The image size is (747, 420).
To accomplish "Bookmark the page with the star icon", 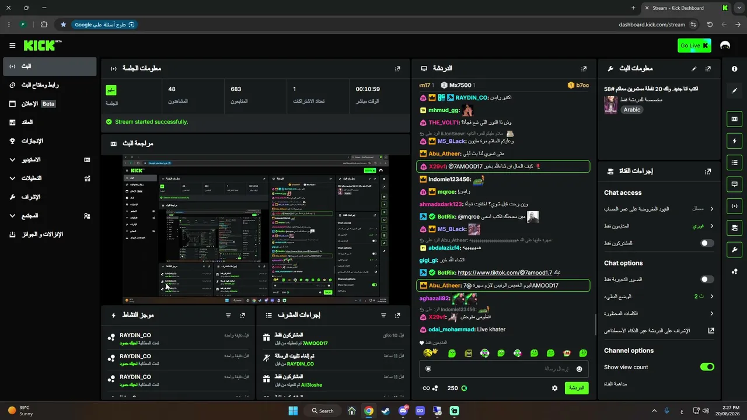I will [63, 24].
